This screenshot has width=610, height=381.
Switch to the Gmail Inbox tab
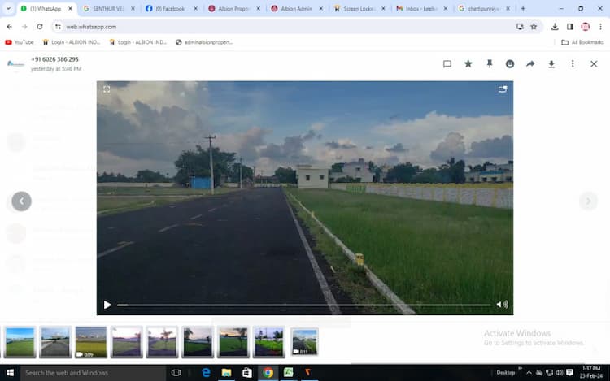pyautogui.click(x=421, y=9)
